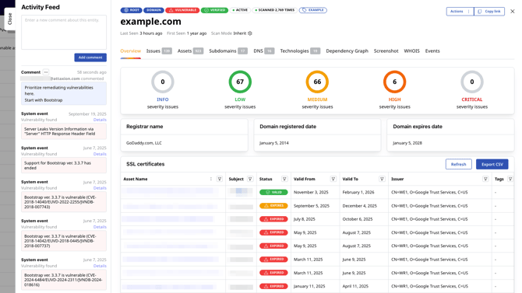The image size is (522, 293).
Task: Click the Close tab of Activity Feed
Action: [9, 19]
